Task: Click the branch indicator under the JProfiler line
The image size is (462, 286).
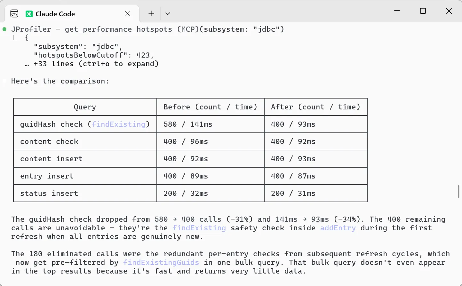Action: [15, 38]
